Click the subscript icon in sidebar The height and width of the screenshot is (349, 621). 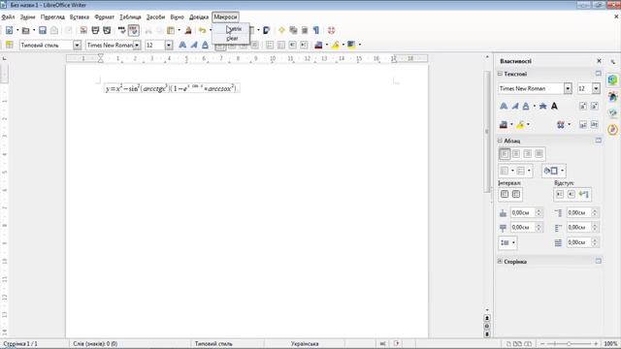pyautogui.click(x=595, y=125)
